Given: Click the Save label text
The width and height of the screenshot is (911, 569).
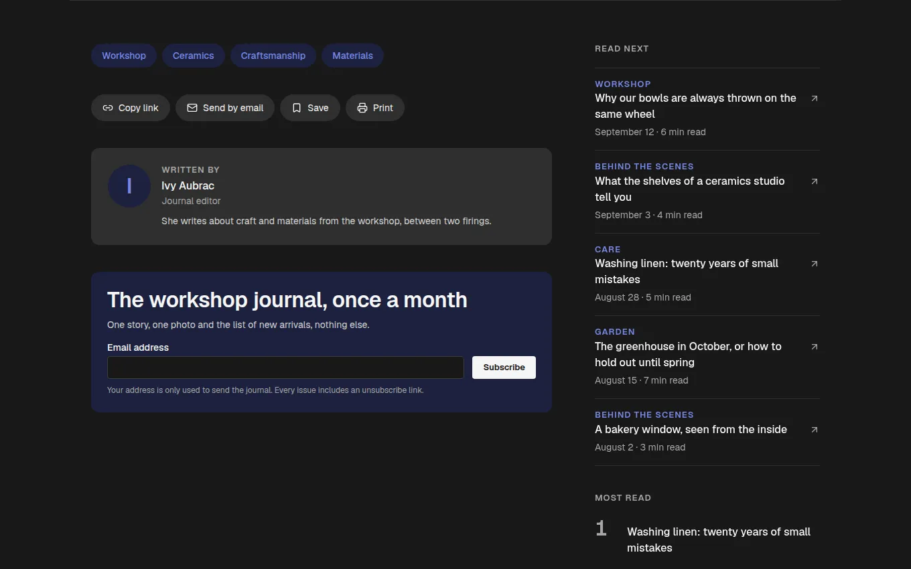Looking at the screenshot, I should click(318, 108).
